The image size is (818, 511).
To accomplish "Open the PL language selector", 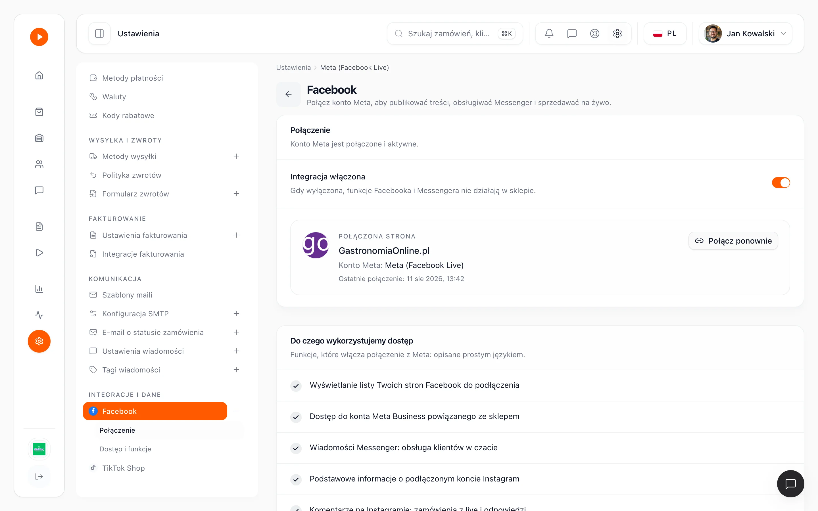I will pos(665,33).
